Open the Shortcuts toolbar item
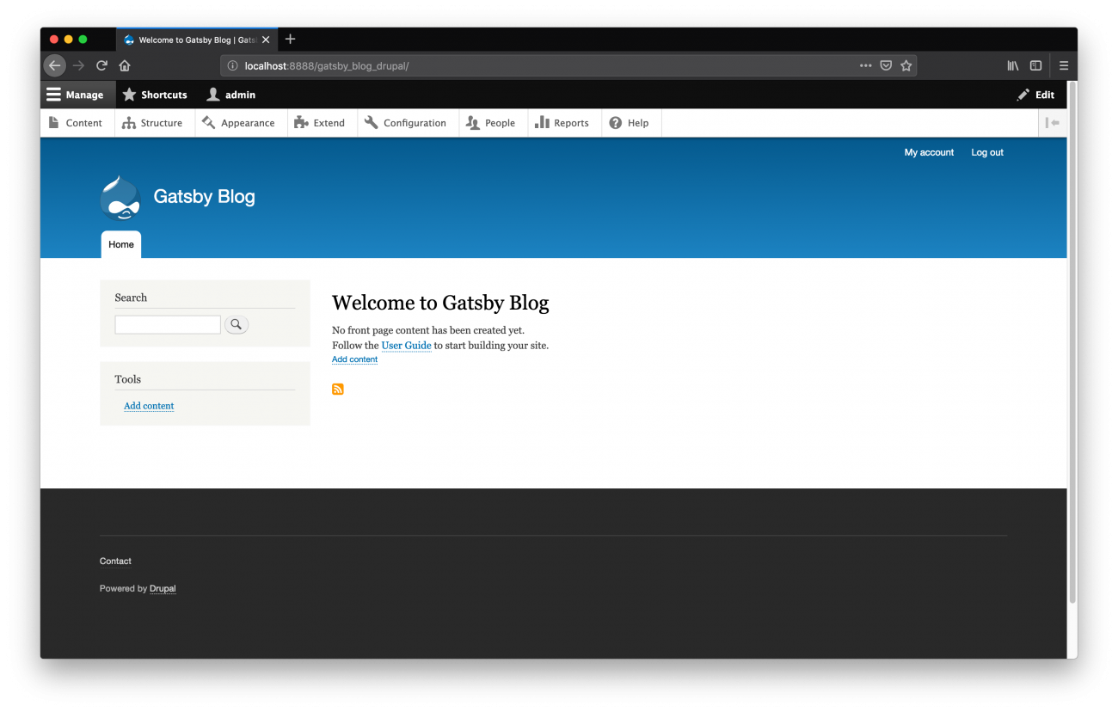 coord(155,95)
